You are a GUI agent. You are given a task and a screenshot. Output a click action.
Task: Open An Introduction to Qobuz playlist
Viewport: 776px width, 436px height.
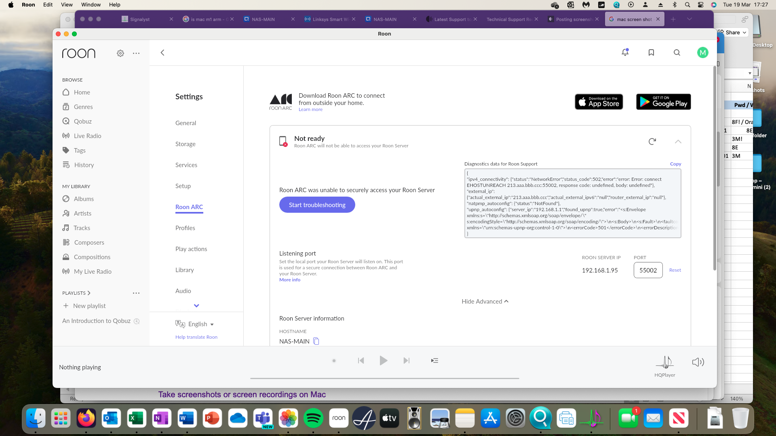point(96,321)
